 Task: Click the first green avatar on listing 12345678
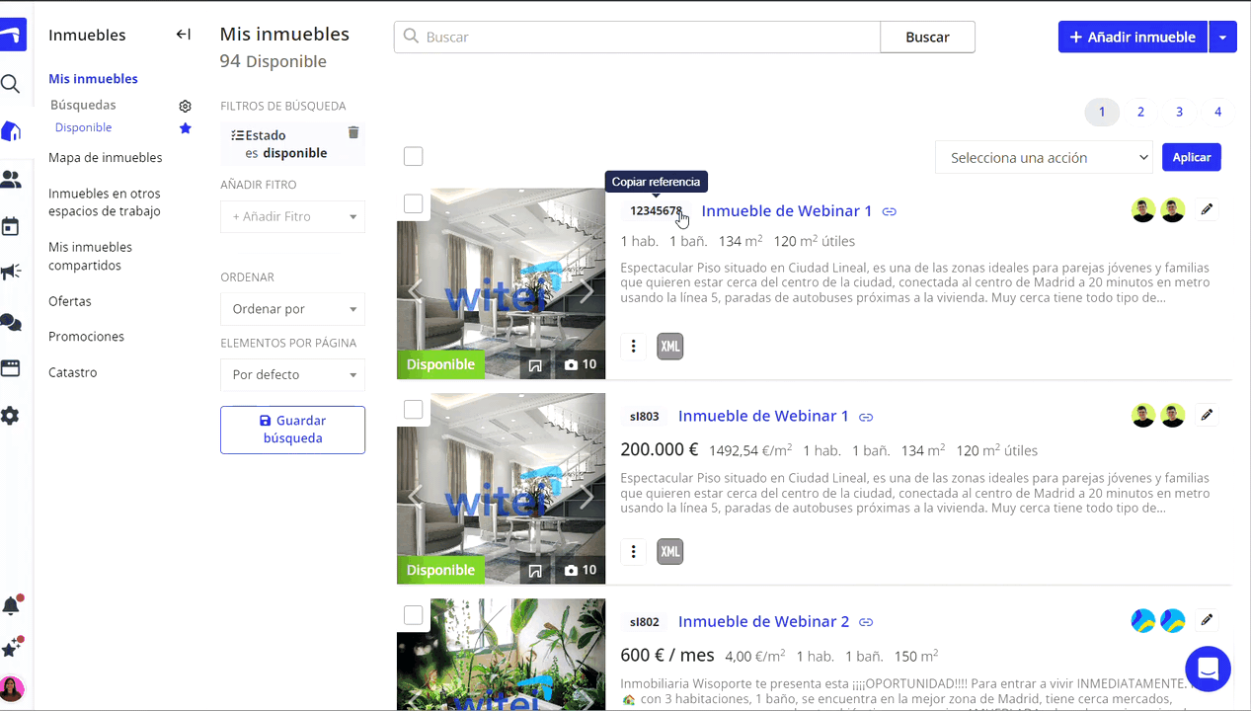click(x=1143, y=209)
